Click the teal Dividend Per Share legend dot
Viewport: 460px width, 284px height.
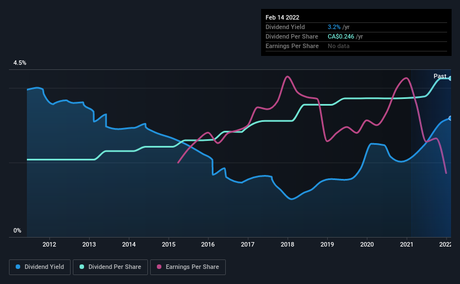82,267
